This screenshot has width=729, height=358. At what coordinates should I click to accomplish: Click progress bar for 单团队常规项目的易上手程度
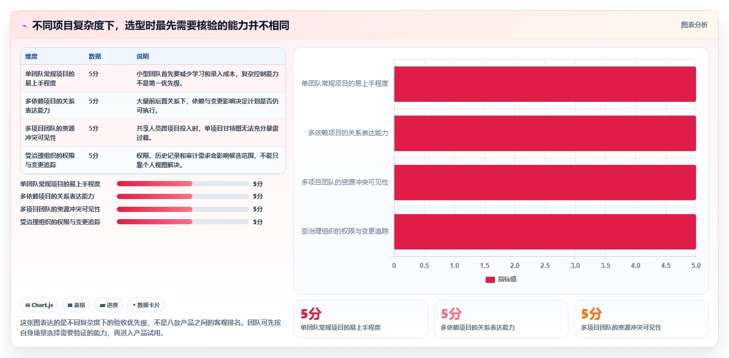pos(183,184)
